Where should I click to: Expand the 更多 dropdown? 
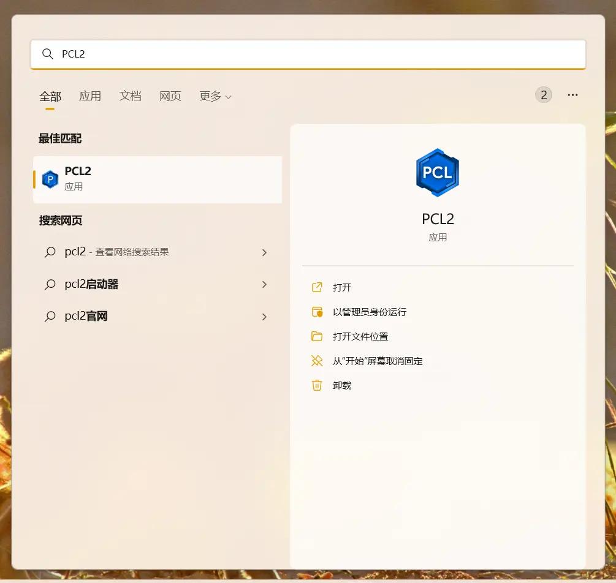coord(215,96)
